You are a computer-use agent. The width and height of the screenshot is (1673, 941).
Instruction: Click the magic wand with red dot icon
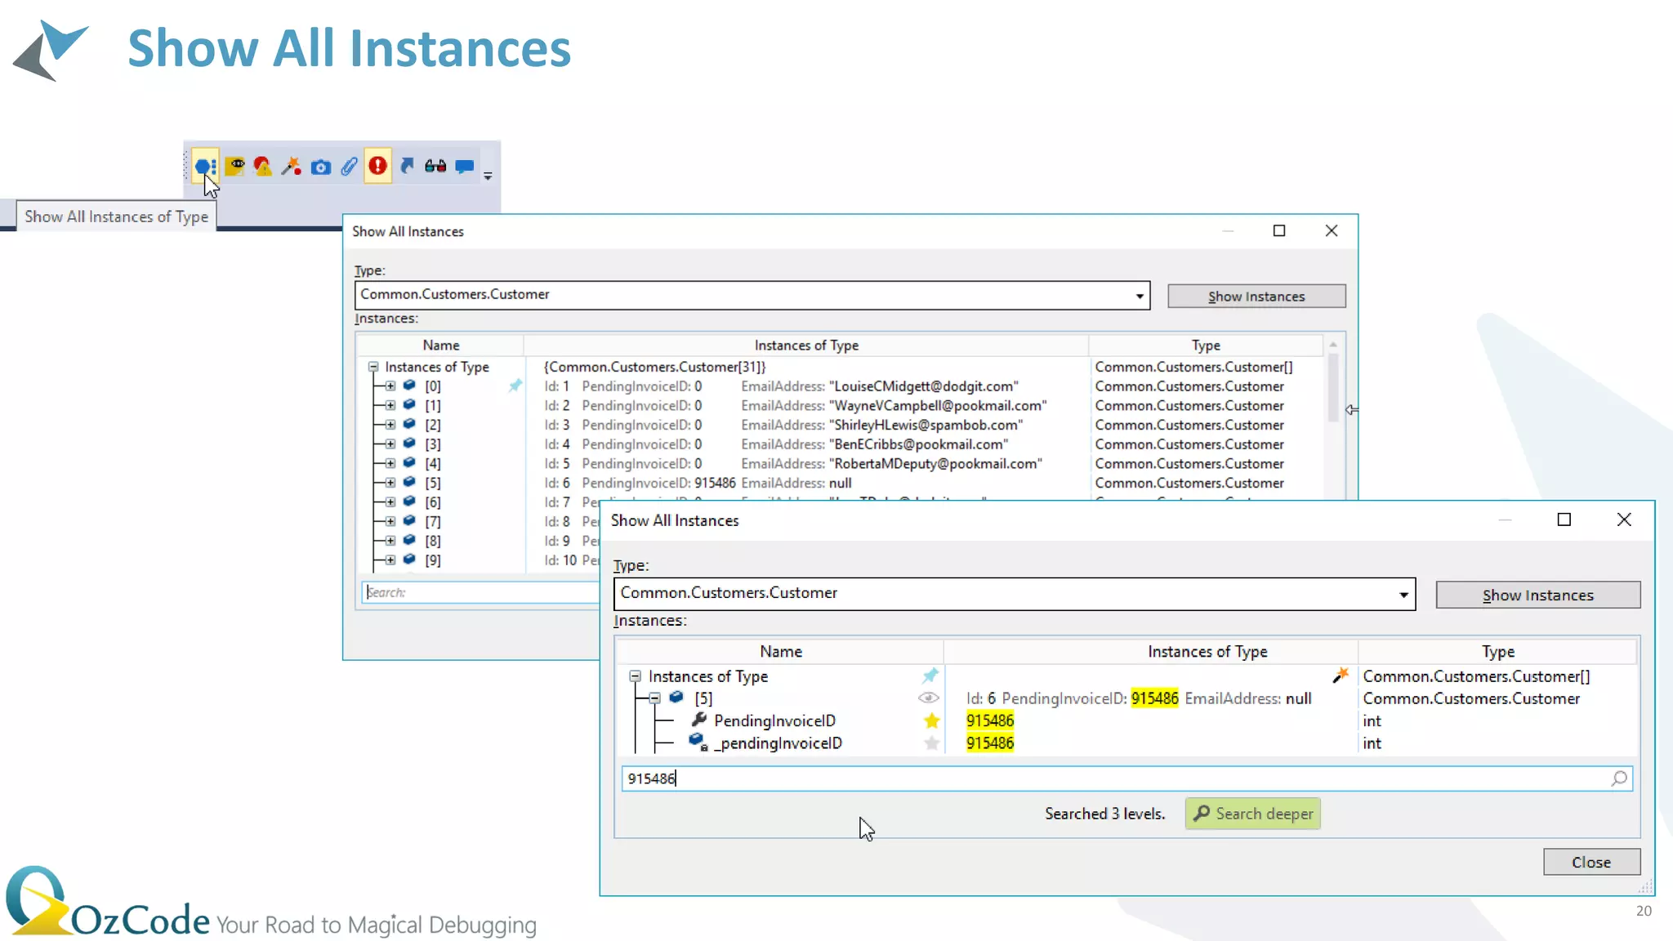291,166
